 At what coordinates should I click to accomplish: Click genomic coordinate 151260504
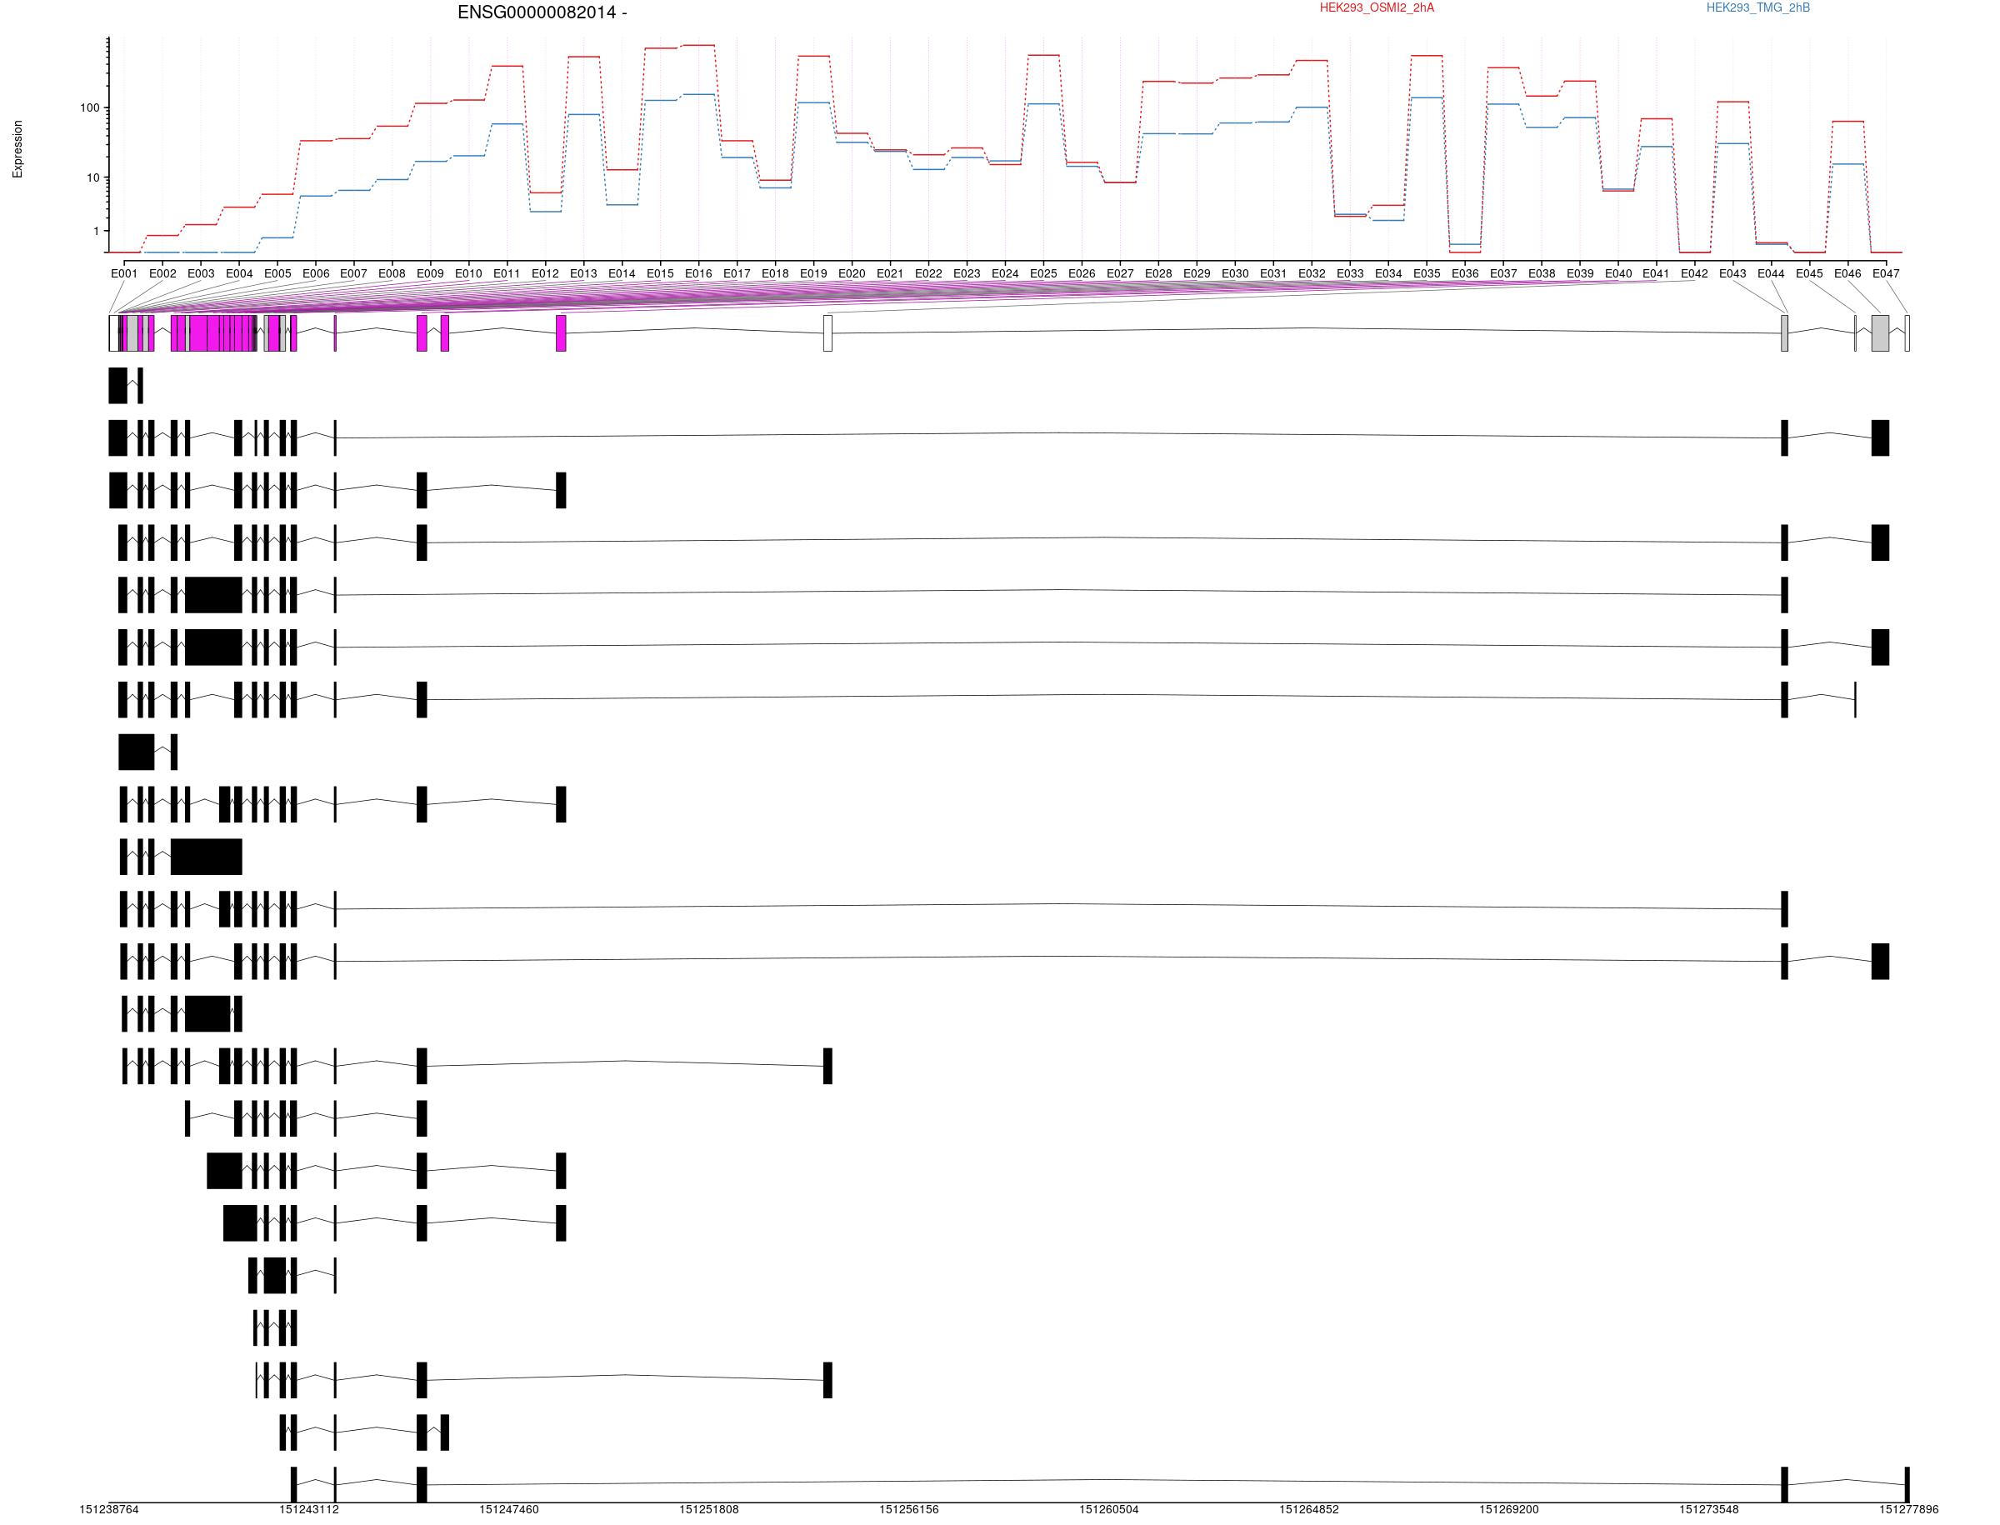point(1108,1509)
